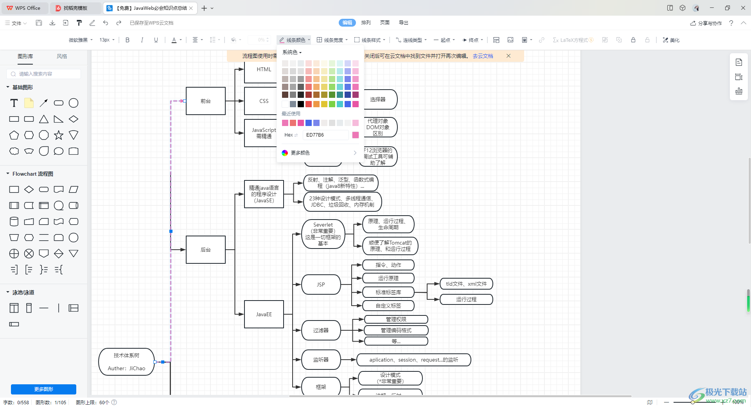
Task: Click the save icon in top toolbar
Action: click(x=39, y=23)
